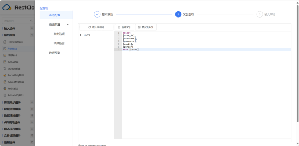Click the search magnifier in component search
Viewport: 299px width, 146px height.
[x=32, y=21]
